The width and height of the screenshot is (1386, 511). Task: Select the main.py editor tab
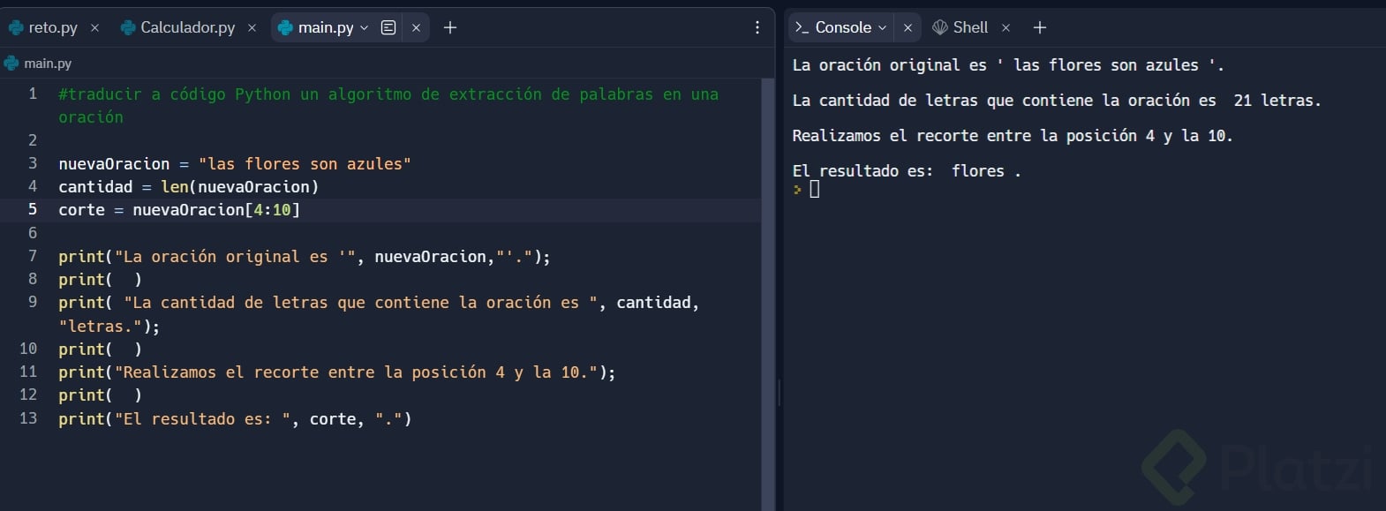pos(326,27)
